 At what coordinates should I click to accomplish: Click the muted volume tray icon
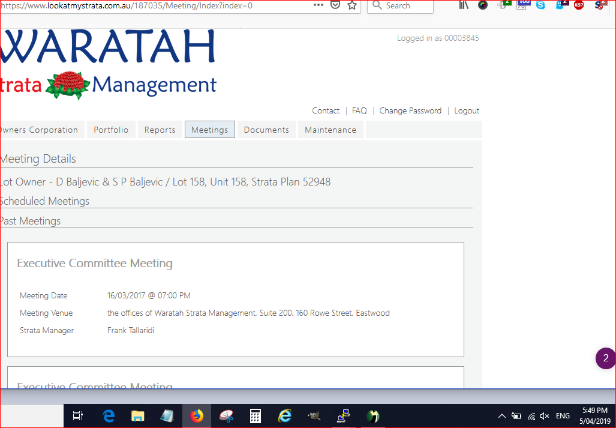pyautogui.click(x=545, y=416)
